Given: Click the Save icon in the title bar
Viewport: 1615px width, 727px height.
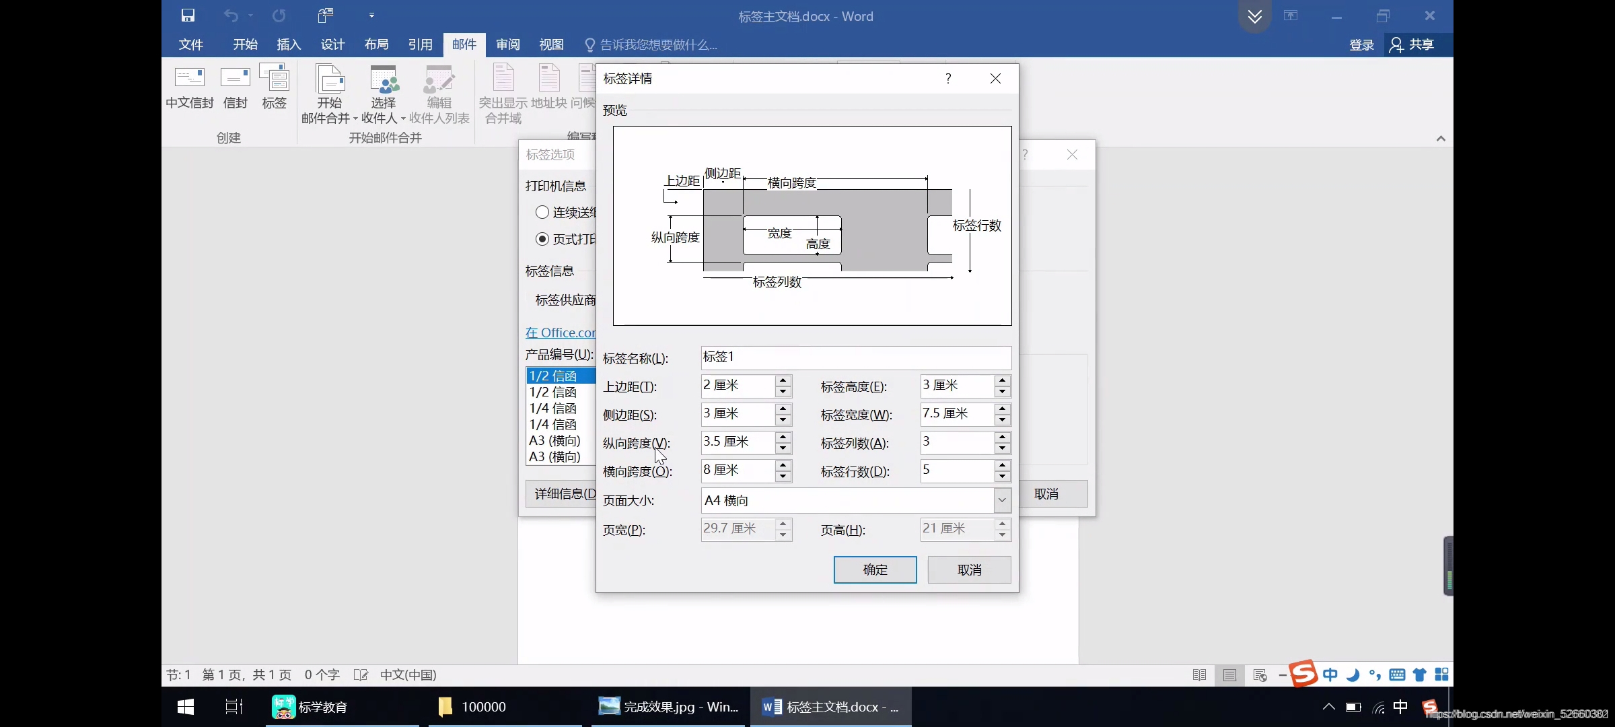Looking at the screenshot, I should click(188, 15).
